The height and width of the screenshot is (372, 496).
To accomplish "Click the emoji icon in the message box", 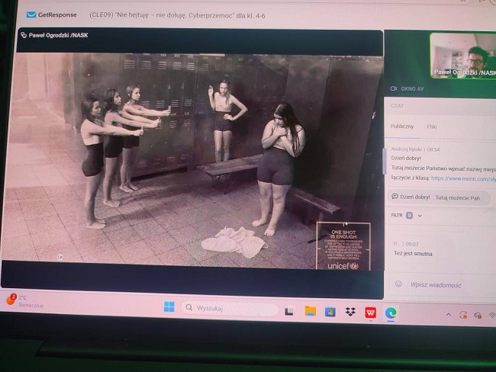I will 398,284.
